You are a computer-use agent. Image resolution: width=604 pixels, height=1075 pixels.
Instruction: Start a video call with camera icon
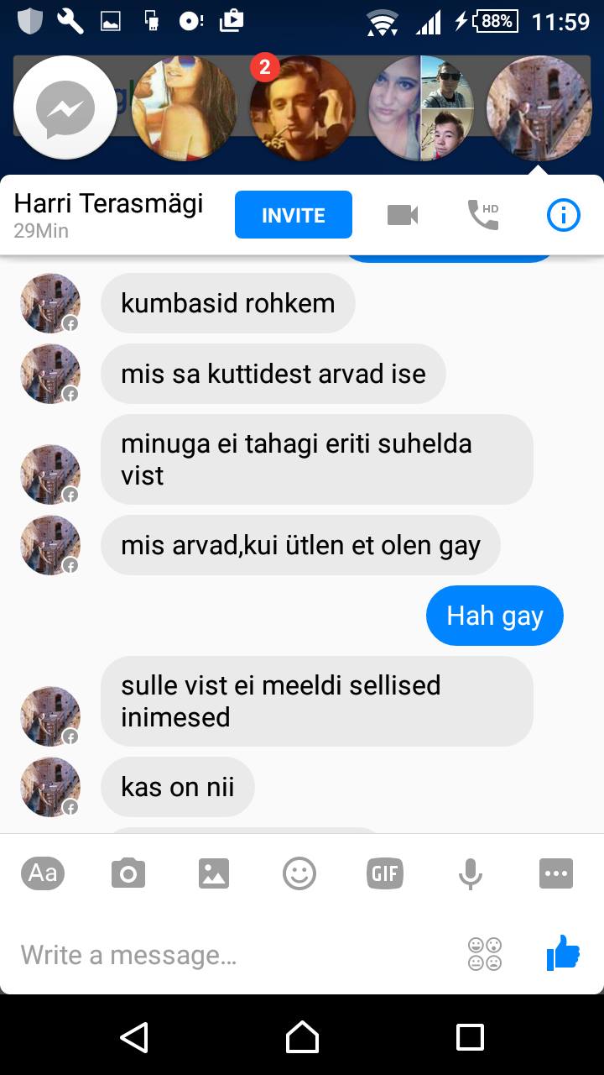tap(403, 216)
